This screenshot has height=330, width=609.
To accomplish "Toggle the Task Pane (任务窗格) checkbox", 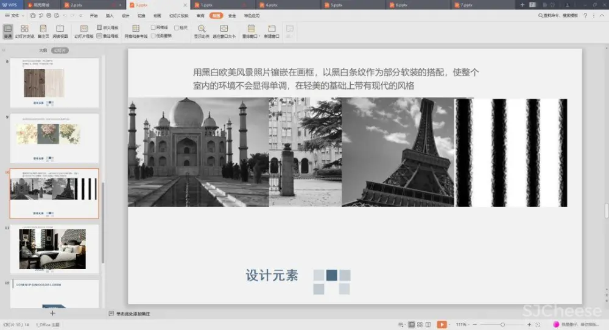I will click(x=153, y=36).
